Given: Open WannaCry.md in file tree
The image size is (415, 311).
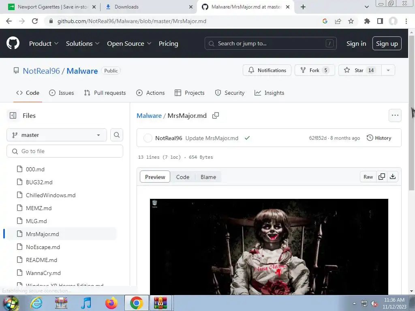Looking at the screenshot, I should (43, 273).
